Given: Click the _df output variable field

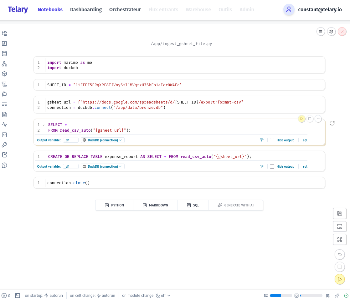Looking at the screenshot, I should [71, 140].
